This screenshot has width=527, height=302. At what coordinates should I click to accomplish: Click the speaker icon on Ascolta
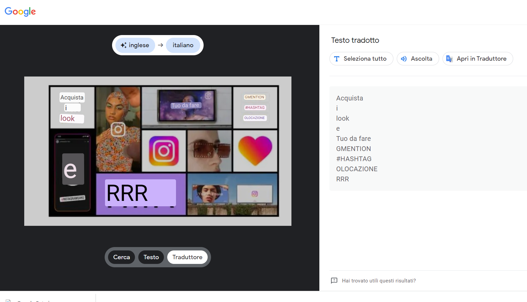click(x=404, y=59)
